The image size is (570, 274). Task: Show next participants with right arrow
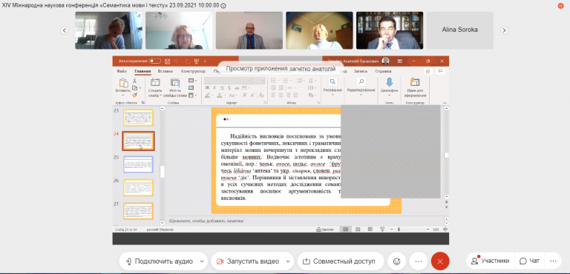click(x=504, y=30)
